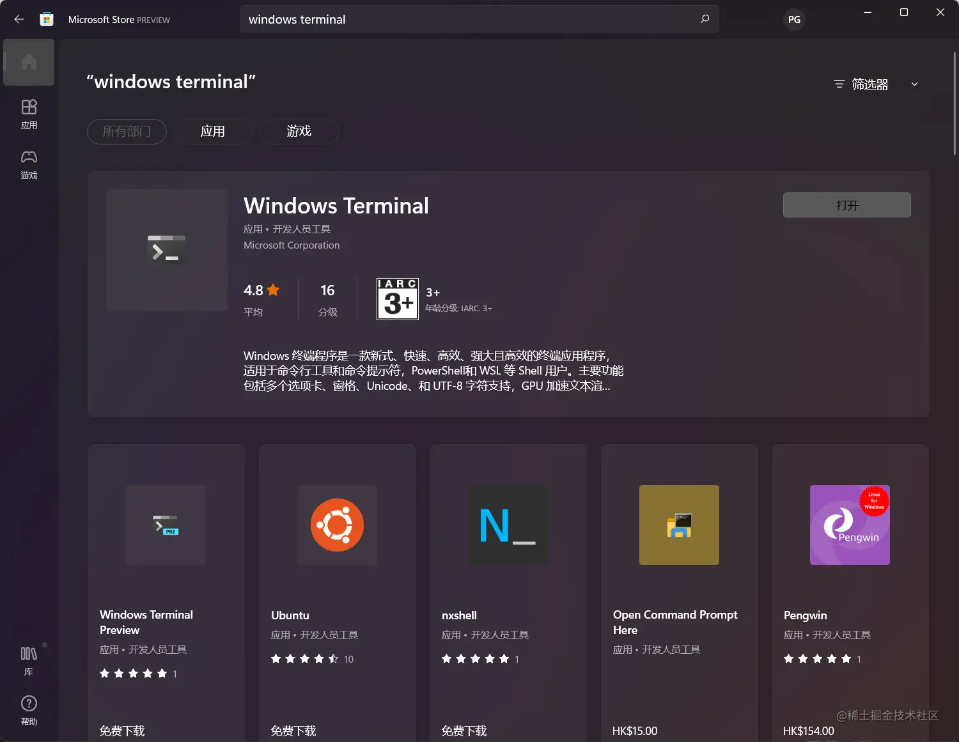
Task: Select the 游戏 filter tab
Action: tap(299, 132)
